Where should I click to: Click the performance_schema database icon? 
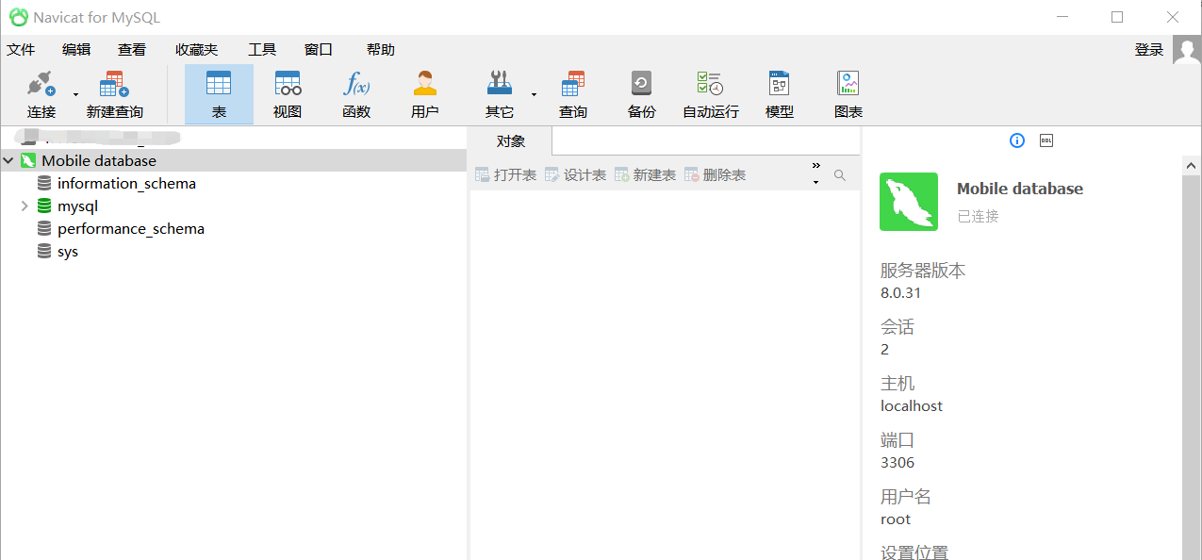44,229
